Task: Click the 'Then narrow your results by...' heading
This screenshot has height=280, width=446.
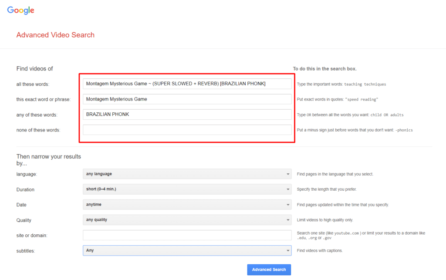Action: tap(49, 160)
